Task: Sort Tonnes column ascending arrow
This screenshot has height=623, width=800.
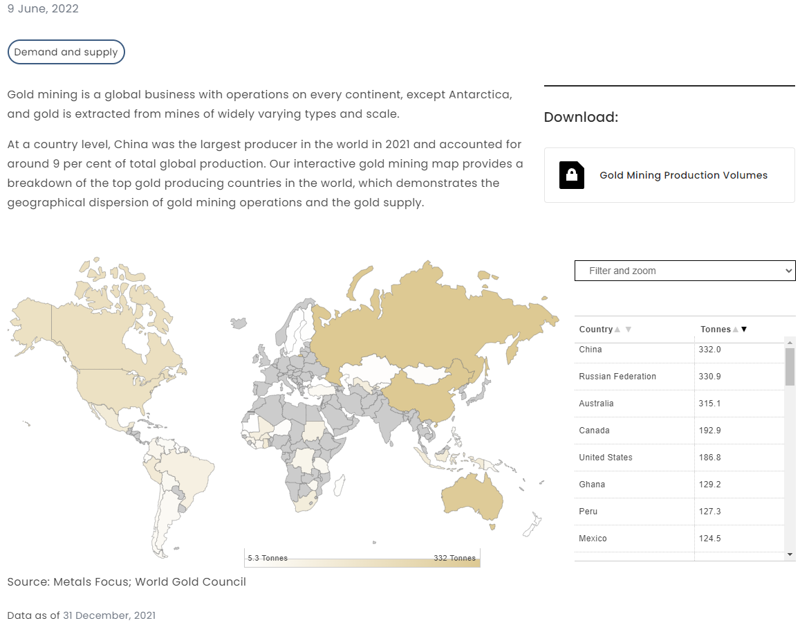Action: [735, 329]
